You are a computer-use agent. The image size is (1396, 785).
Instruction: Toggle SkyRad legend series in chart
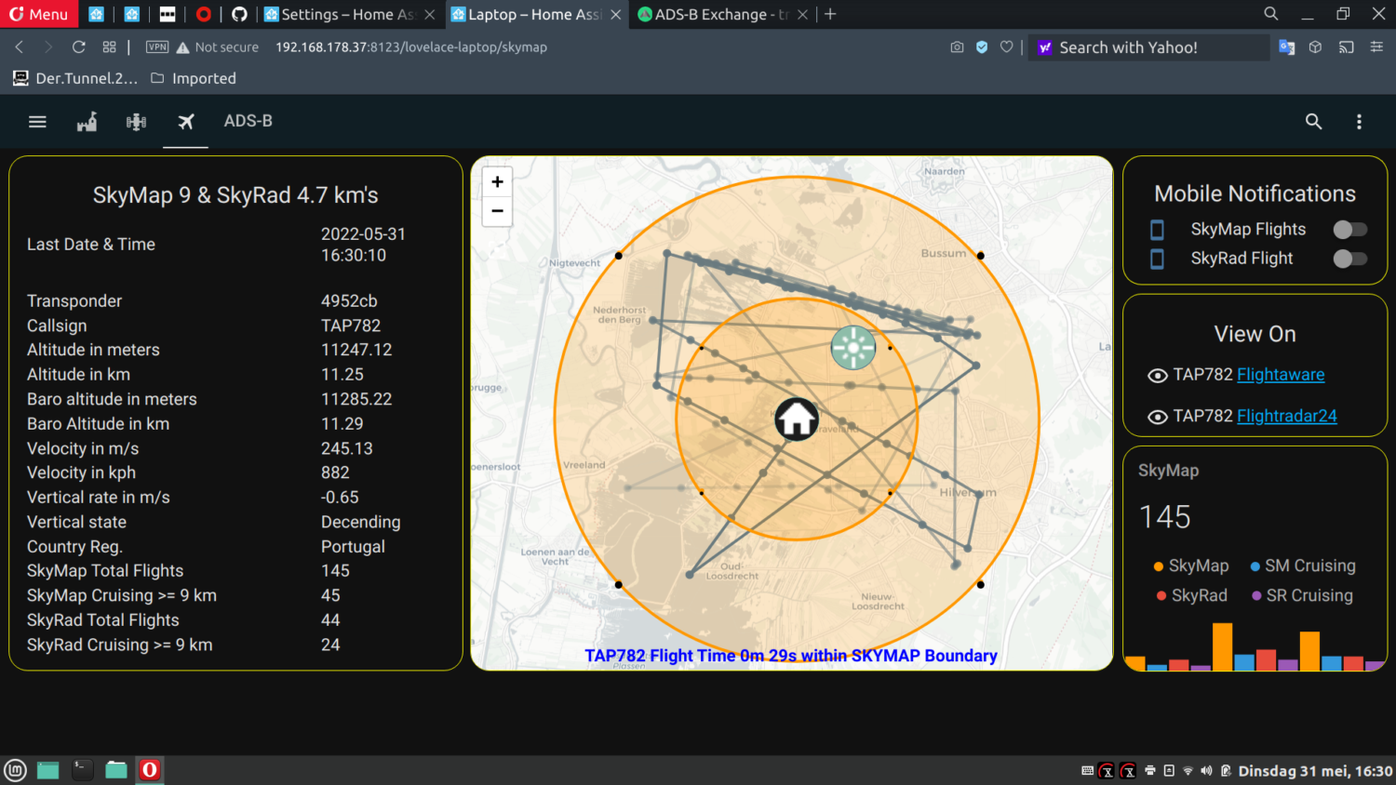pyautogui.click(x=1198, y=595)
